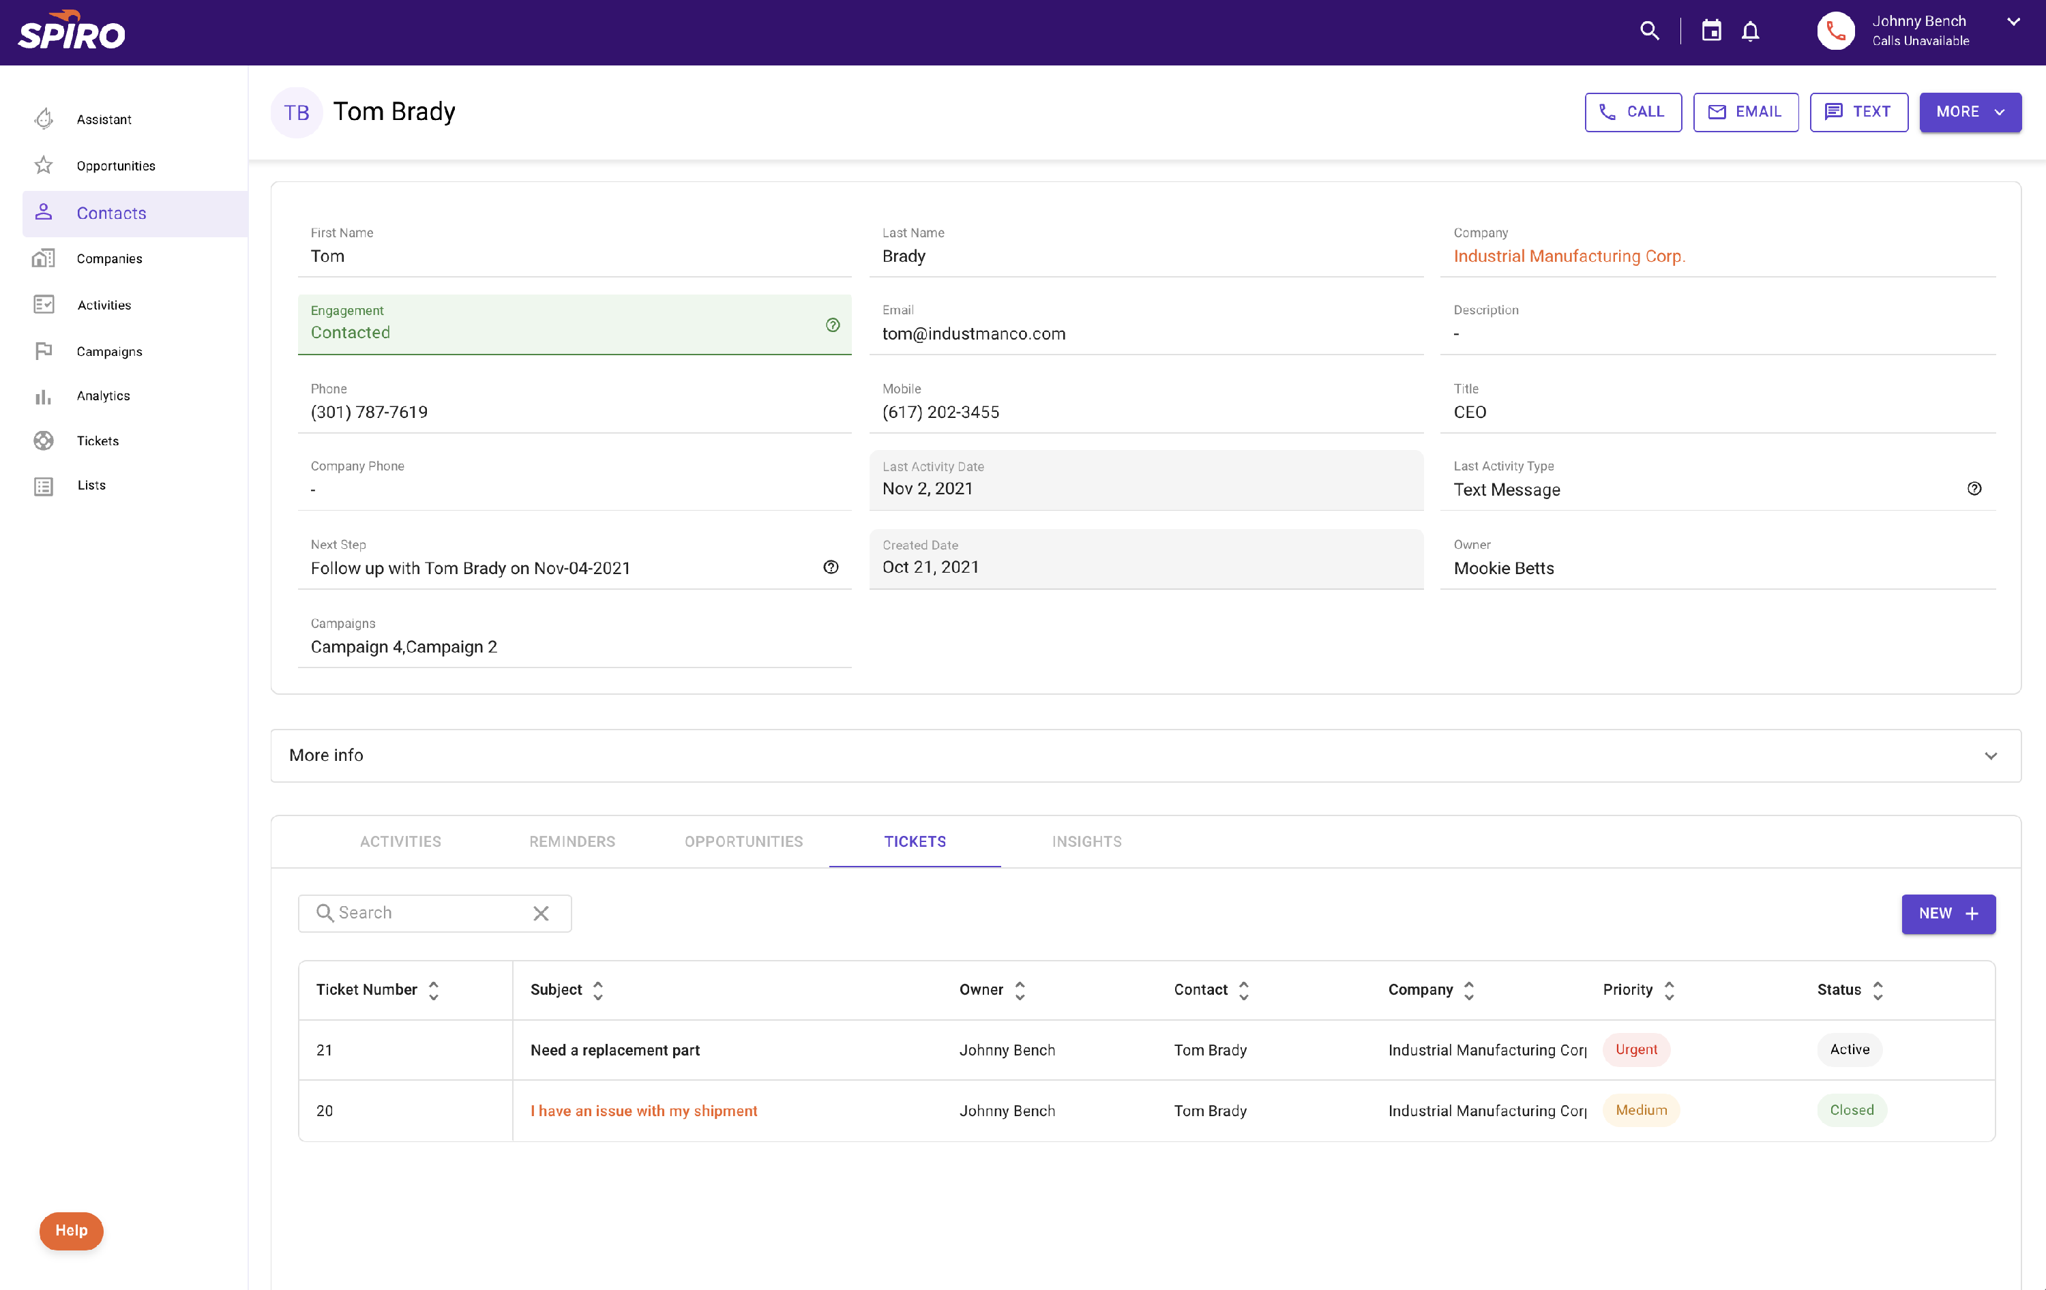Open Industrial Manufacturing Corp. company link
Image resolution: width=2046 pixels, height=1290 pixels.
(x=1569, y=256)
